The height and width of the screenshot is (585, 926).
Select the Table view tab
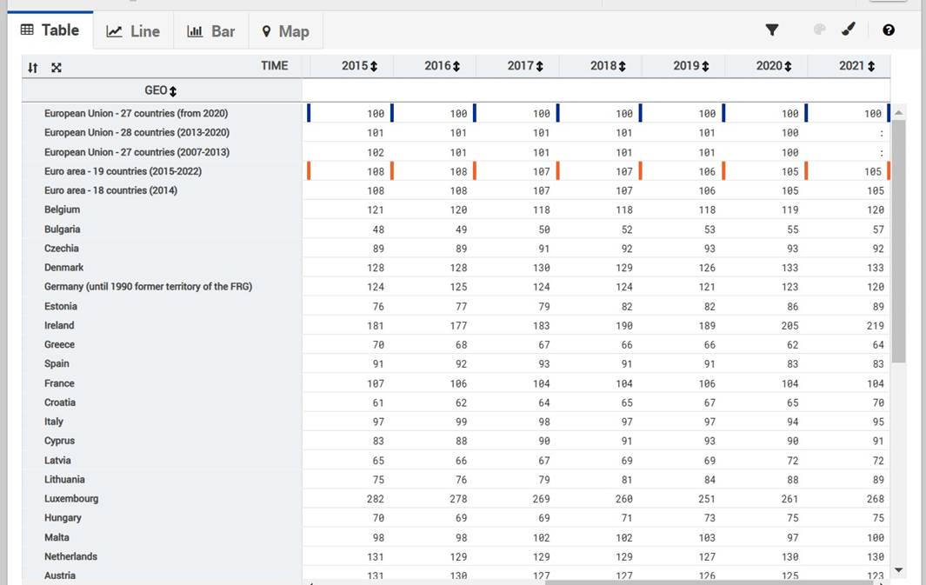(50, 30)
